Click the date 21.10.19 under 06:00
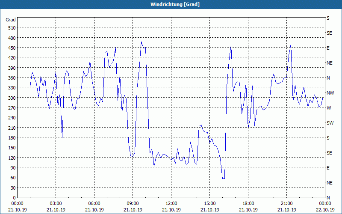 coord(94,210)
